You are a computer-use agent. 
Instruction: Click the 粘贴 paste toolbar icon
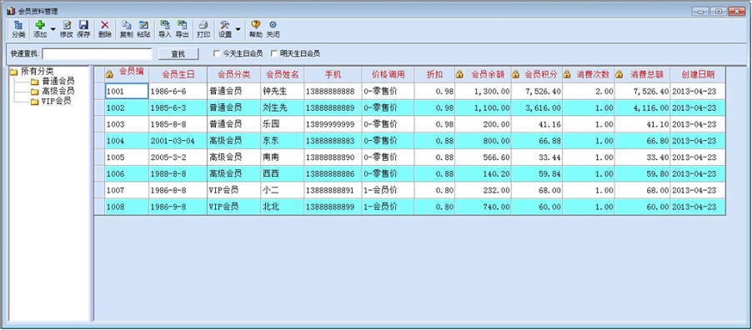pos(143,29)
